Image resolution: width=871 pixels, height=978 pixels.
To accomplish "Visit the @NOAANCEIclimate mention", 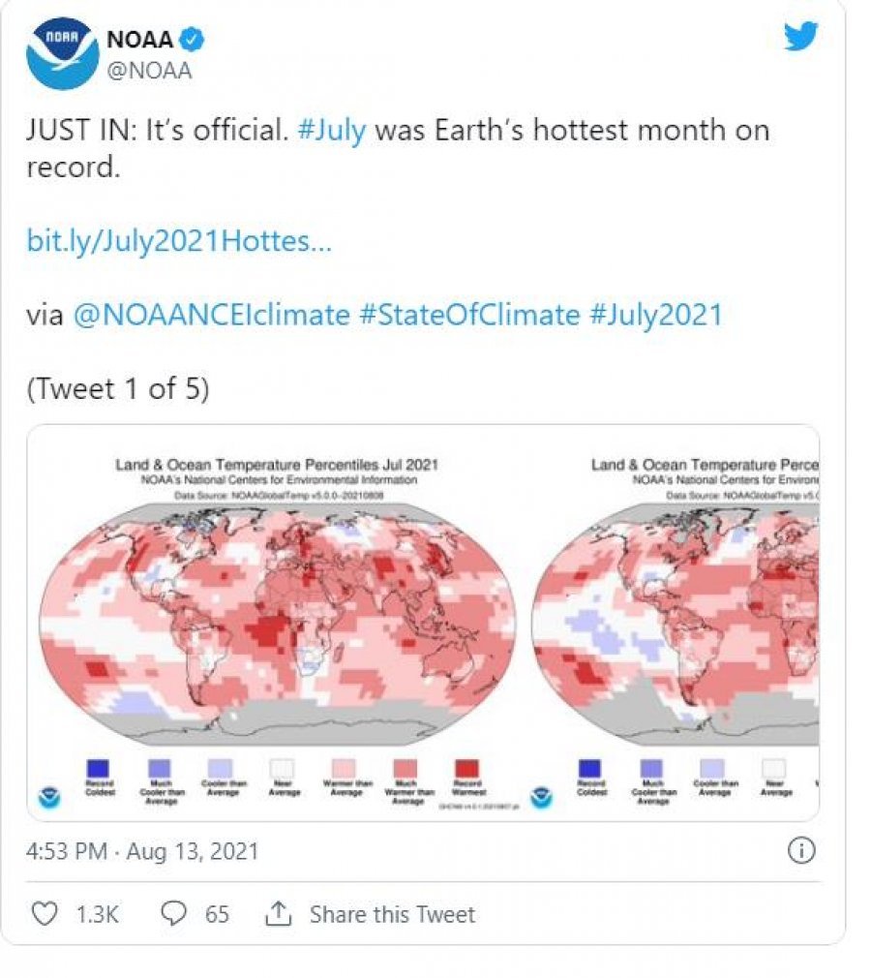I will click(212, 315).
